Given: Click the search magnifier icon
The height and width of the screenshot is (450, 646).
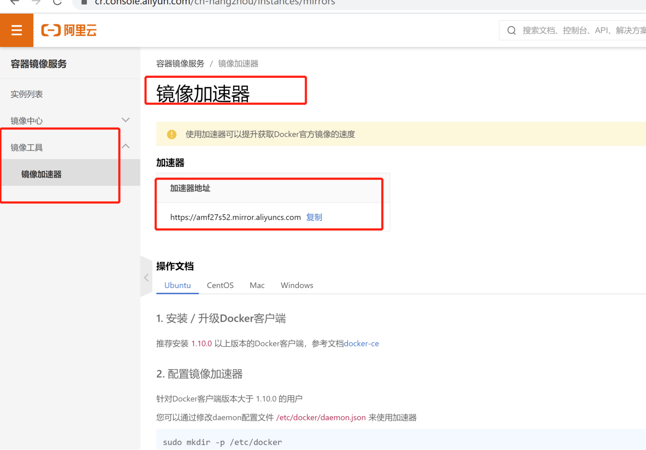Looking at the screenshot, I should pos(511,30).
